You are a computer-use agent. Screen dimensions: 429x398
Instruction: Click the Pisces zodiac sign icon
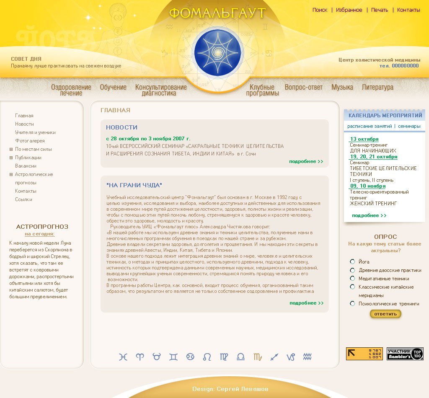coord(123,357)
